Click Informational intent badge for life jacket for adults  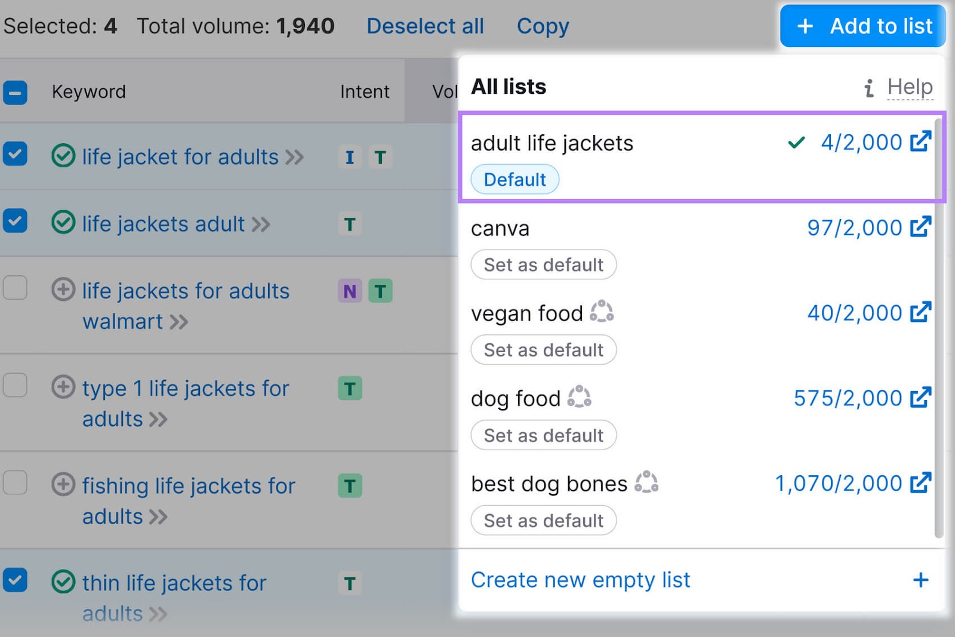click(350, 157)
